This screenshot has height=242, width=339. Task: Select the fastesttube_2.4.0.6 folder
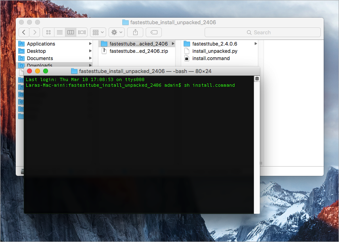(220, 44)
